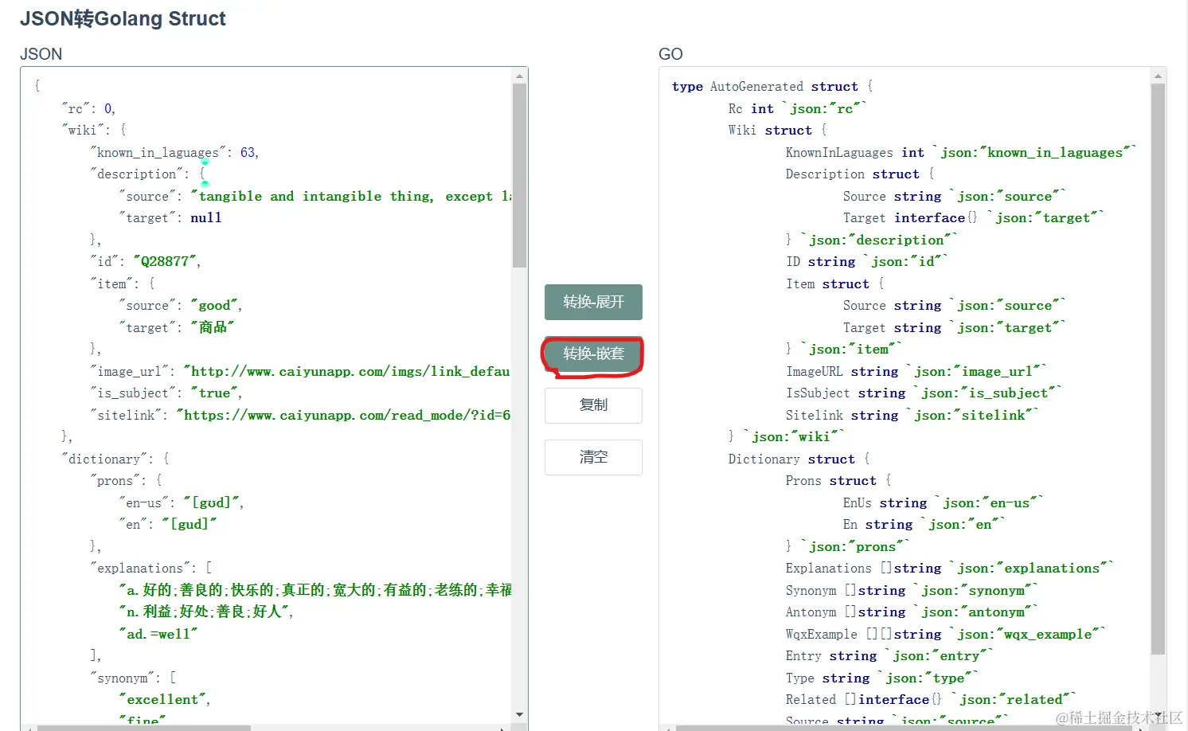This screenshot has height=731, width=1188.
Task: Click the JSON panel vertical scrollbar thumb
Action: (519, 175)
